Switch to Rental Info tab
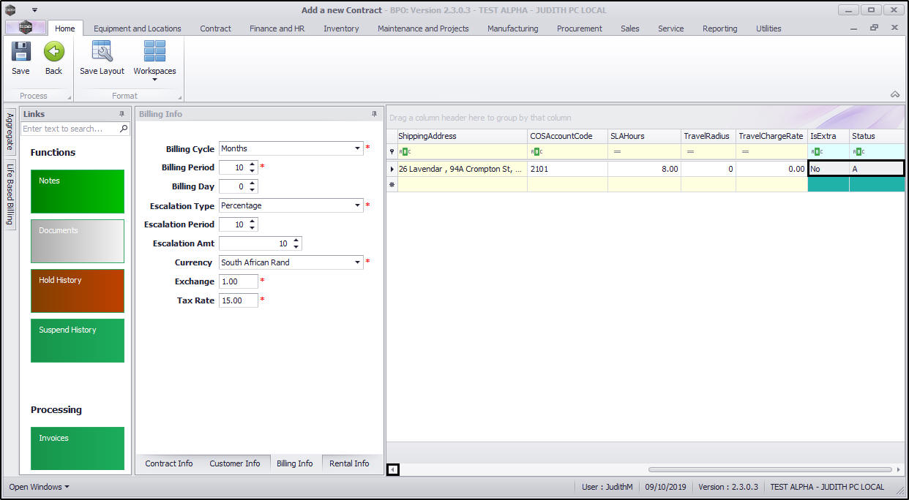Viewport: 909px width, 500px height. 349,463
